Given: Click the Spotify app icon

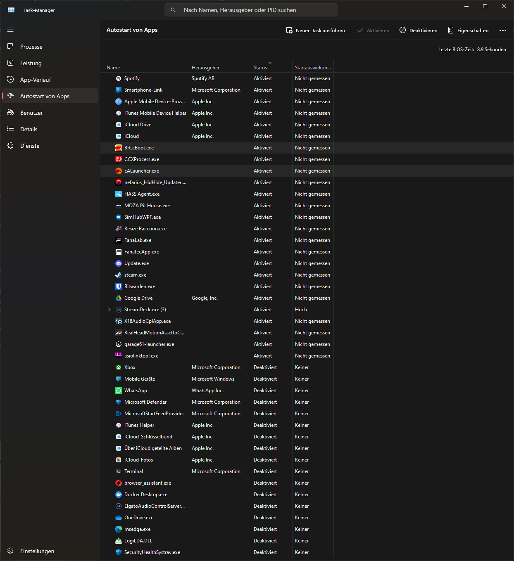Looking at the screenshot, I should pos(119,78).
